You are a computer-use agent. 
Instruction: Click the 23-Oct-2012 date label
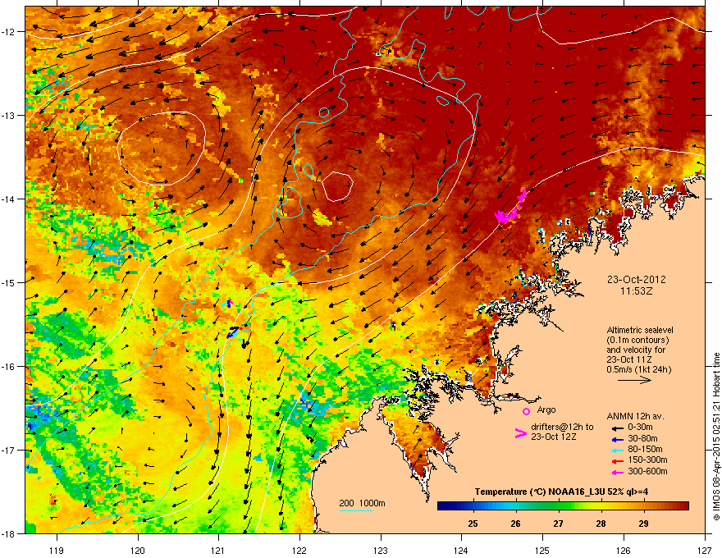pyautogui.click(x=637, y=280)
